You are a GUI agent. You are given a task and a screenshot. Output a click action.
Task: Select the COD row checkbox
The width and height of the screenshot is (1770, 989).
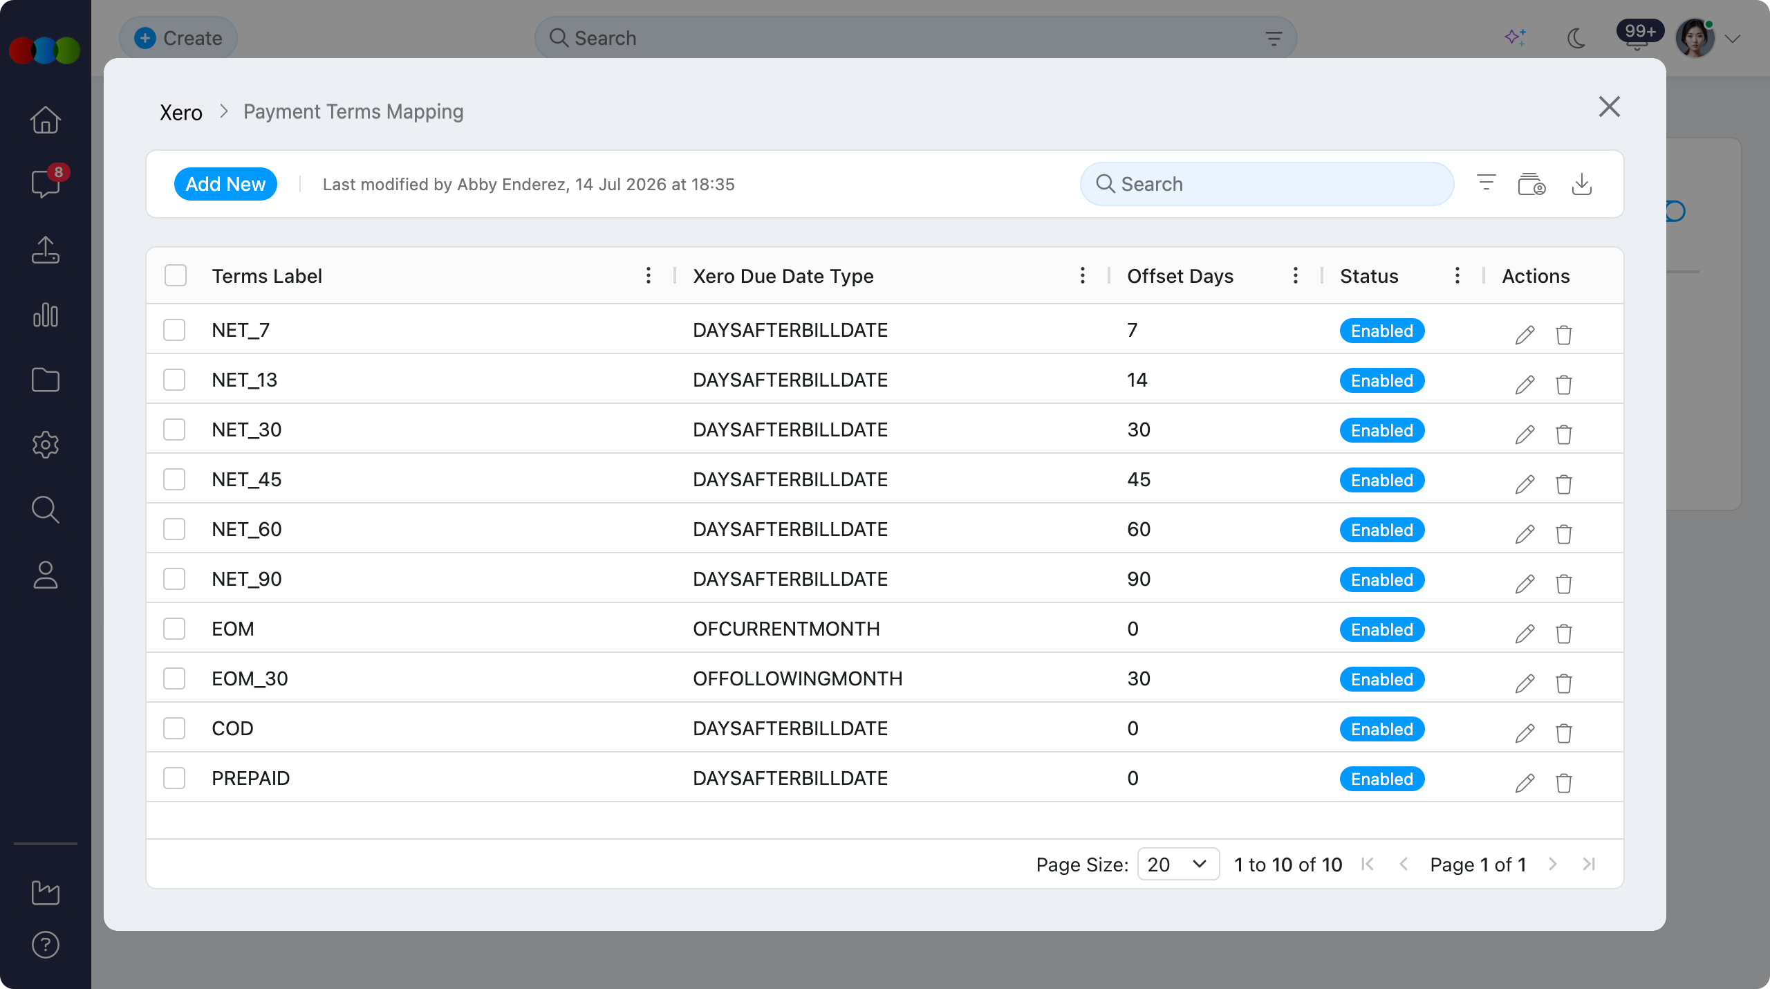[174, 728]
